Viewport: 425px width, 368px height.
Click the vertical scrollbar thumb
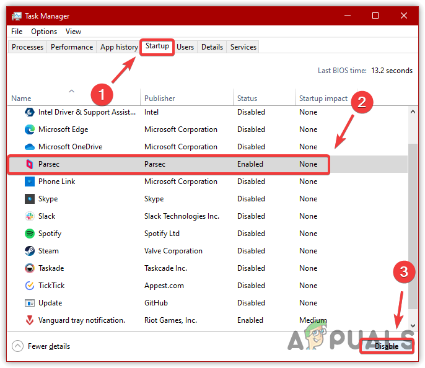[x=413, y=226]
